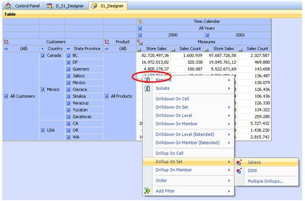Click the USA member icon
Viewport: 305px width, 201px height.
coord(43,130)
